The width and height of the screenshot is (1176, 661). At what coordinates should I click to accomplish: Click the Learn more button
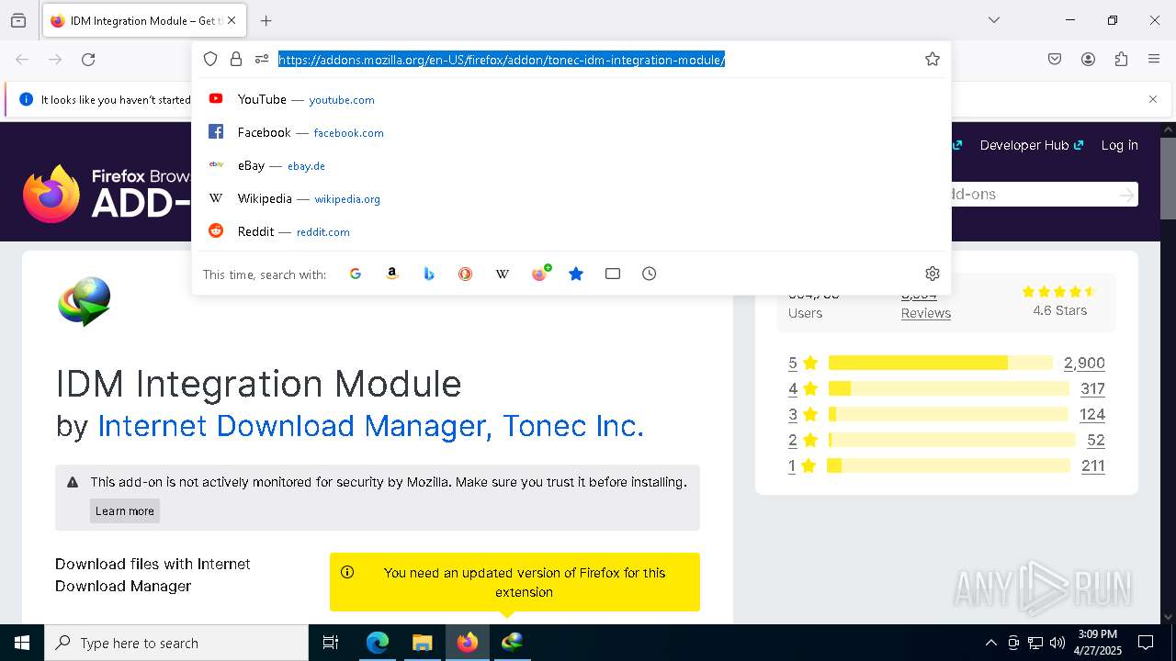coord(125,511)
